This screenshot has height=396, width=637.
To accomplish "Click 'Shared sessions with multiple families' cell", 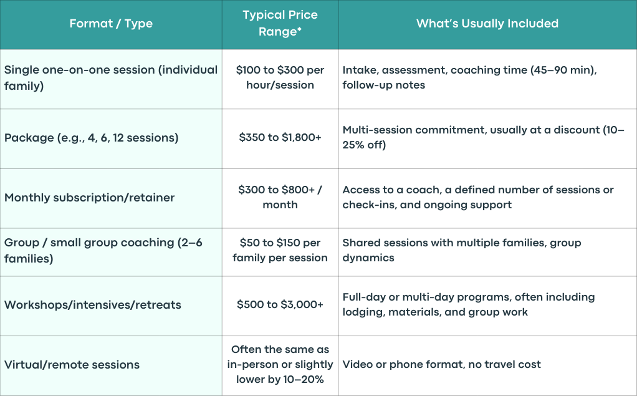I will pos(487,252).
